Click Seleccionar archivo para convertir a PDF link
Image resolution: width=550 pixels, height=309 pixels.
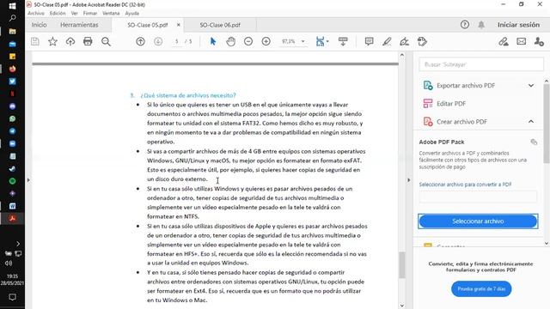(465, 185)
